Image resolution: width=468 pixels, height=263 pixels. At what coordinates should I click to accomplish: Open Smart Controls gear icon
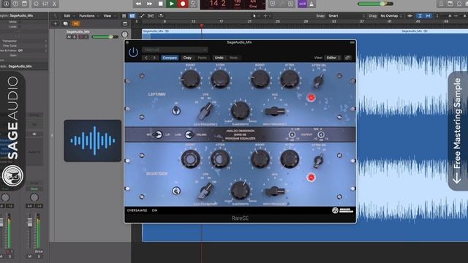[36, 4]
